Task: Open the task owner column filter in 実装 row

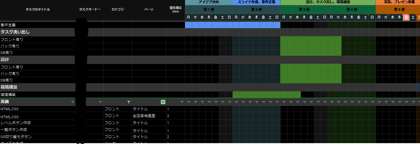Action: coord(100,102)
